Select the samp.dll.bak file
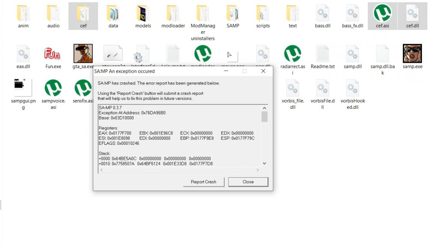This screenshot has height=246, width=428. pyautogui.click(x=382, y=60)
